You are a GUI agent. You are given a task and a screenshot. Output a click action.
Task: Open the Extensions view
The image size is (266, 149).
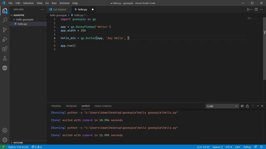(x=5, y=49)
